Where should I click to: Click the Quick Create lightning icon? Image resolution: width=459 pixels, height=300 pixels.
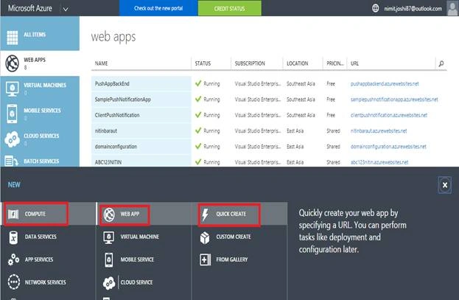click(x=206, y=214)
